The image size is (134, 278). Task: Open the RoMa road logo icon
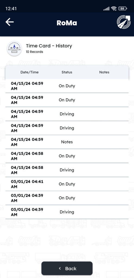[124, 22]
